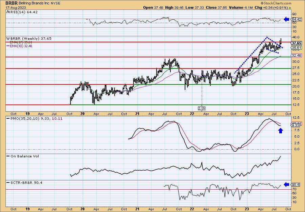
Task: Click the 64.42 value tag on RSI axis
Action: (297, 19)
